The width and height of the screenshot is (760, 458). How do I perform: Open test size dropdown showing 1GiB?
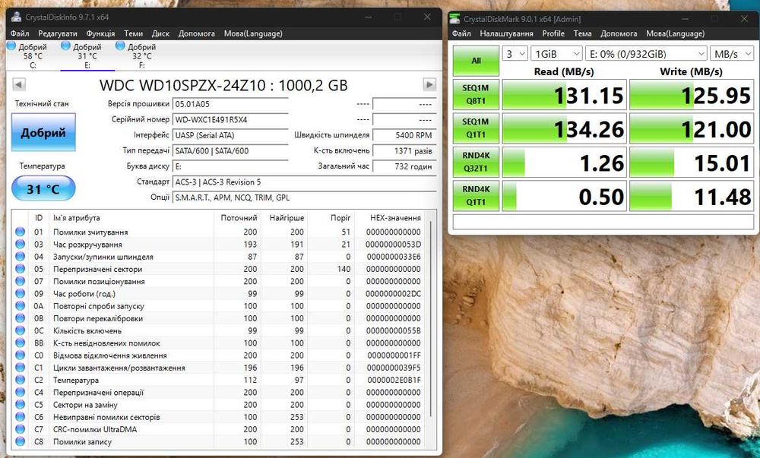pyautogui.click(x=556, y=54)
